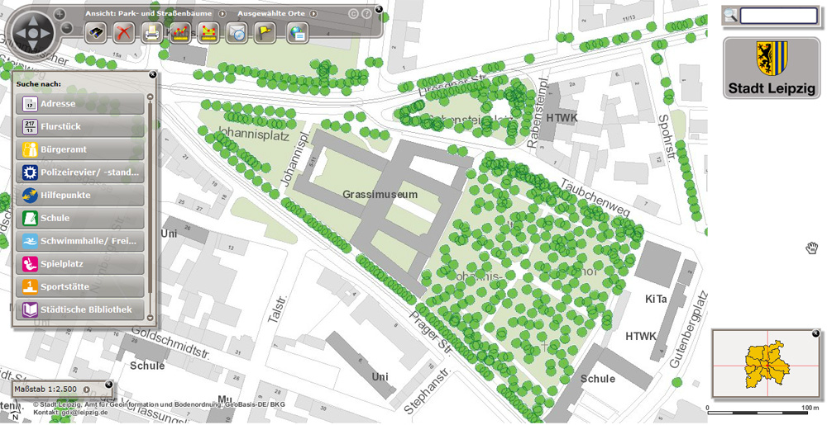
Task: Click the magnifier icon beside the search field
Action: tap(730, 15)
